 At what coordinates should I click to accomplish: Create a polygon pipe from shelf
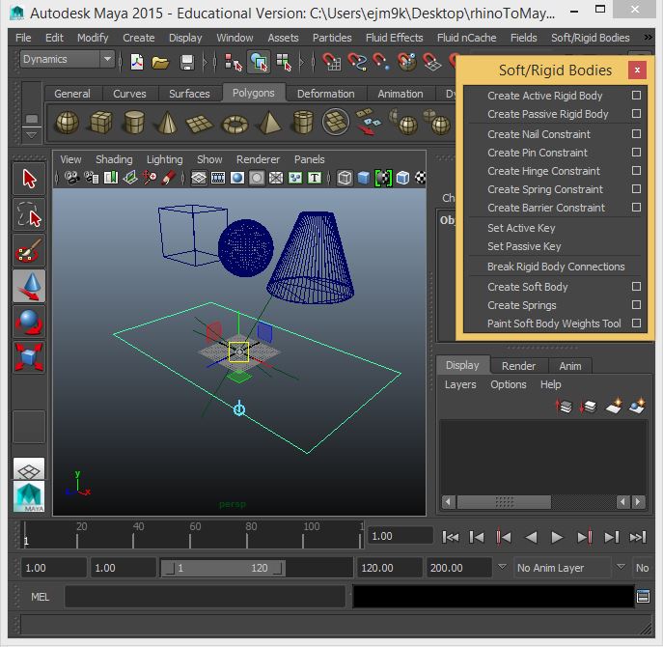point(303,123)
